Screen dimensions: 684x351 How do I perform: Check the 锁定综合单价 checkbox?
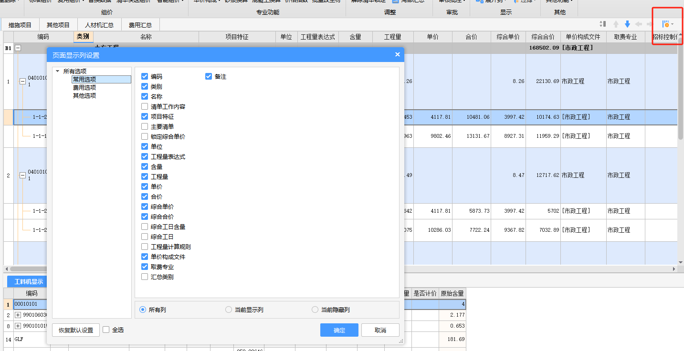(145, 136)
